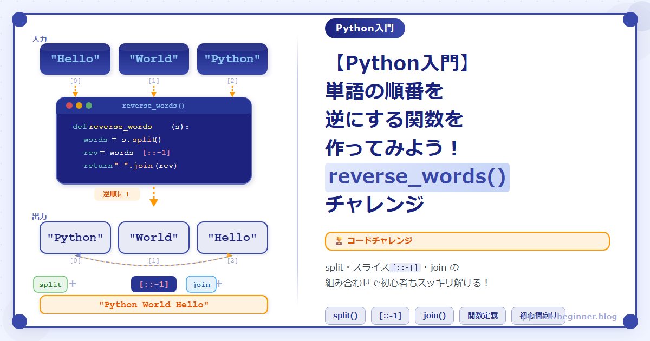650x341 pixels.
Task: Click the inline [::-1] code in description
Action: (x=405, y=267)
